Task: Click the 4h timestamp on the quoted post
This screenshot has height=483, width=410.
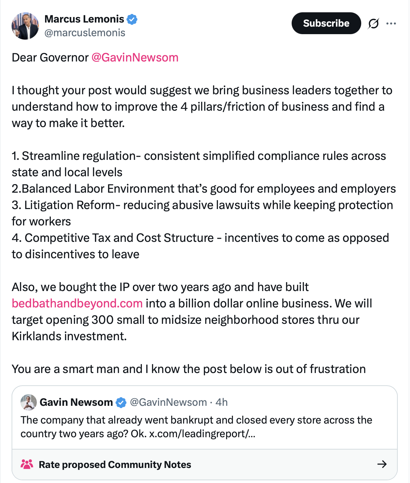Action: (222, 402)
